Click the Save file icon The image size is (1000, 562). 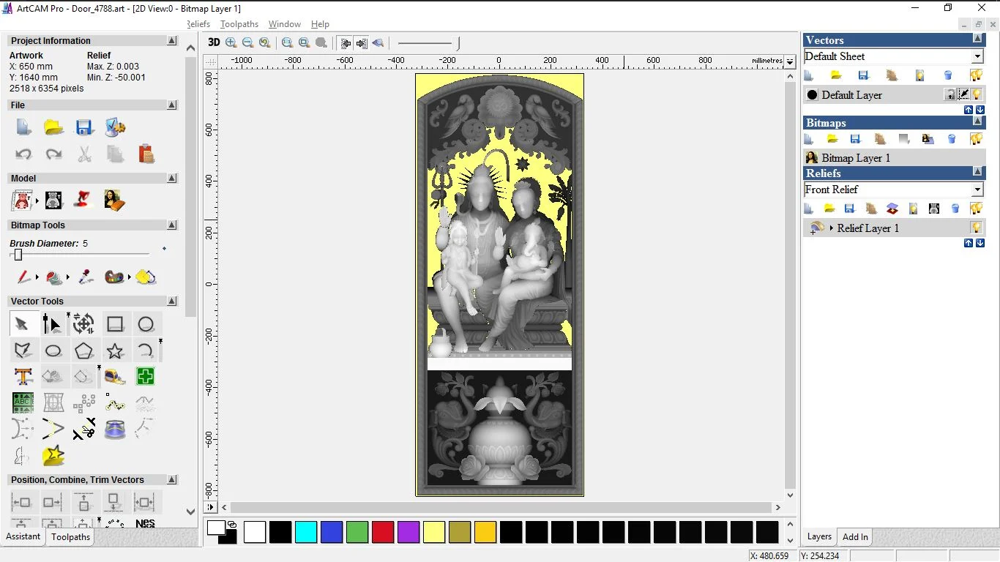pyautogui.click(x=84, y=127)
